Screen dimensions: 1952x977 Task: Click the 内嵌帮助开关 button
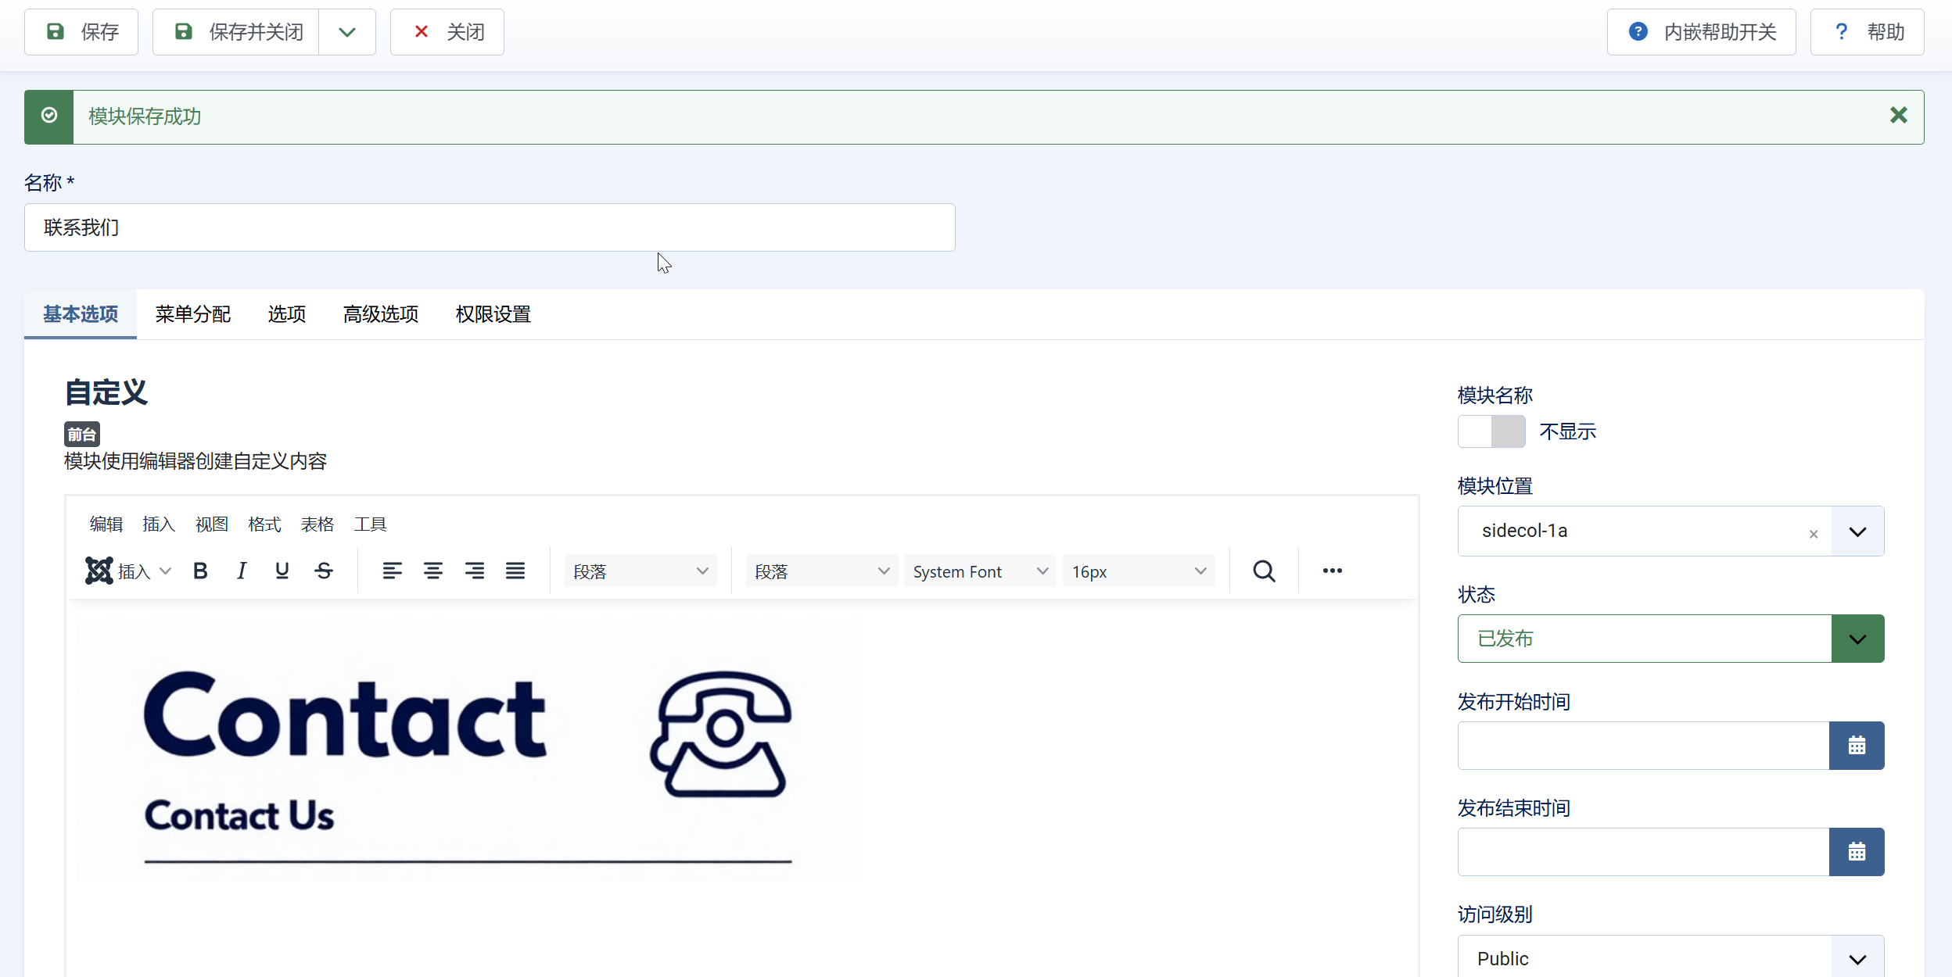1701,32
